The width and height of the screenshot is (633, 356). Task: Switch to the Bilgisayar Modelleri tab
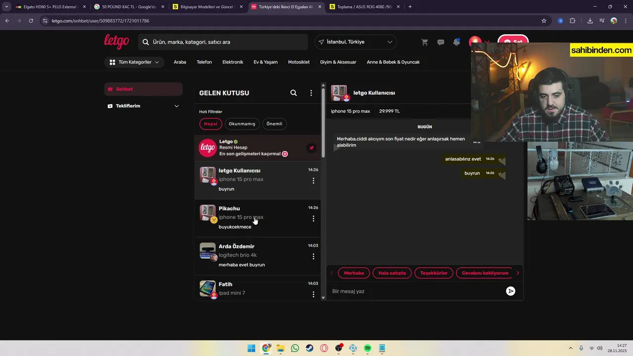click(x=208, y=7)
